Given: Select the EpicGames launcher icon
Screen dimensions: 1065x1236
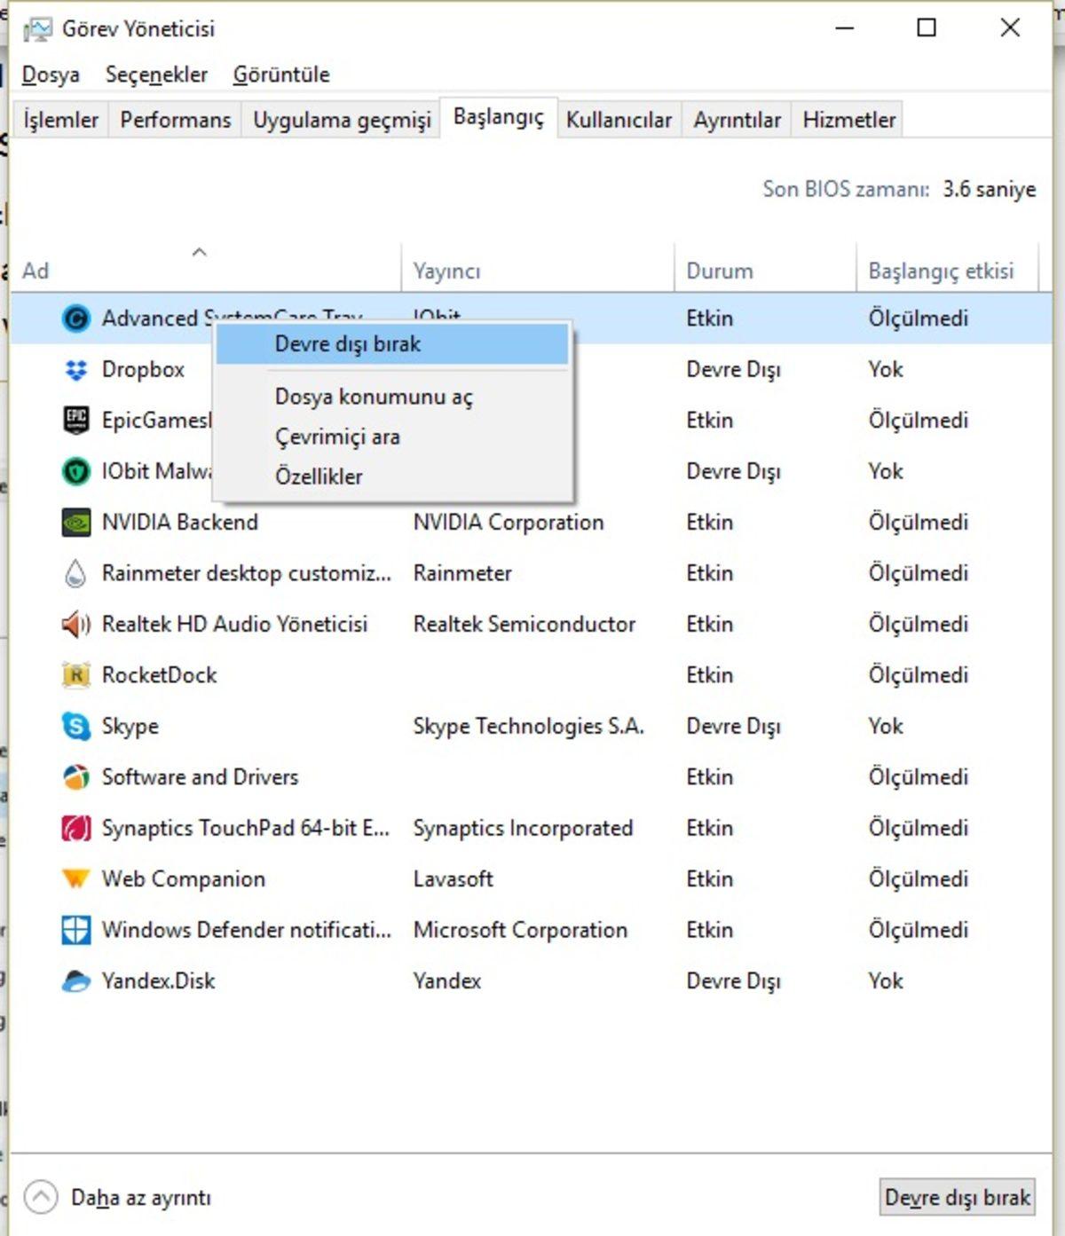Looking at the screenshot, I should click(75, 420).
